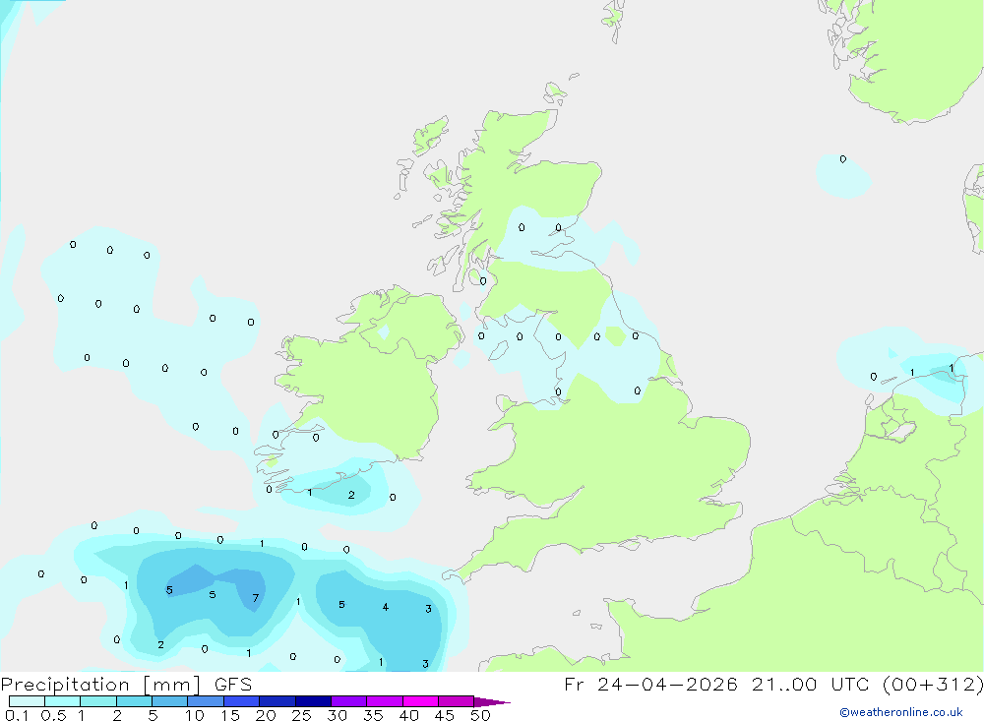Click the 25–30 mm legend color swatch
Image resolution: width=984 pixels, height=721 pixels.
coord(313,701)
